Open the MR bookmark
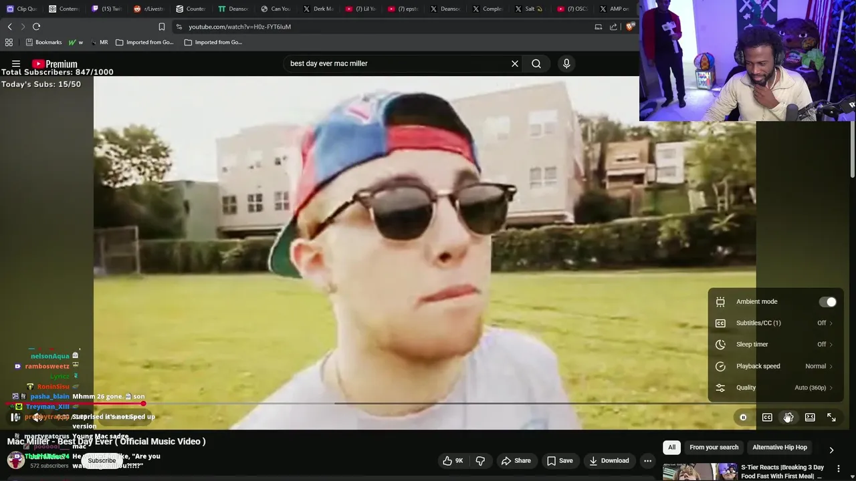The width and height of the screenshot is (856, 481). click(x=99, y=42)
